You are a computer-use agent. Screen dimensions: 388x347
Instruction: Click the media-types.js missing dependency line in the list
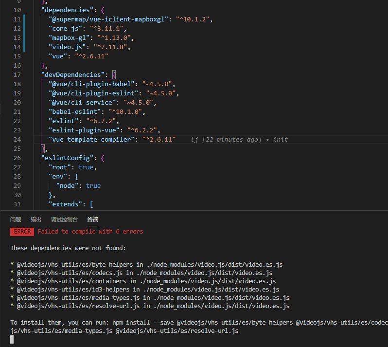(150, 297)
